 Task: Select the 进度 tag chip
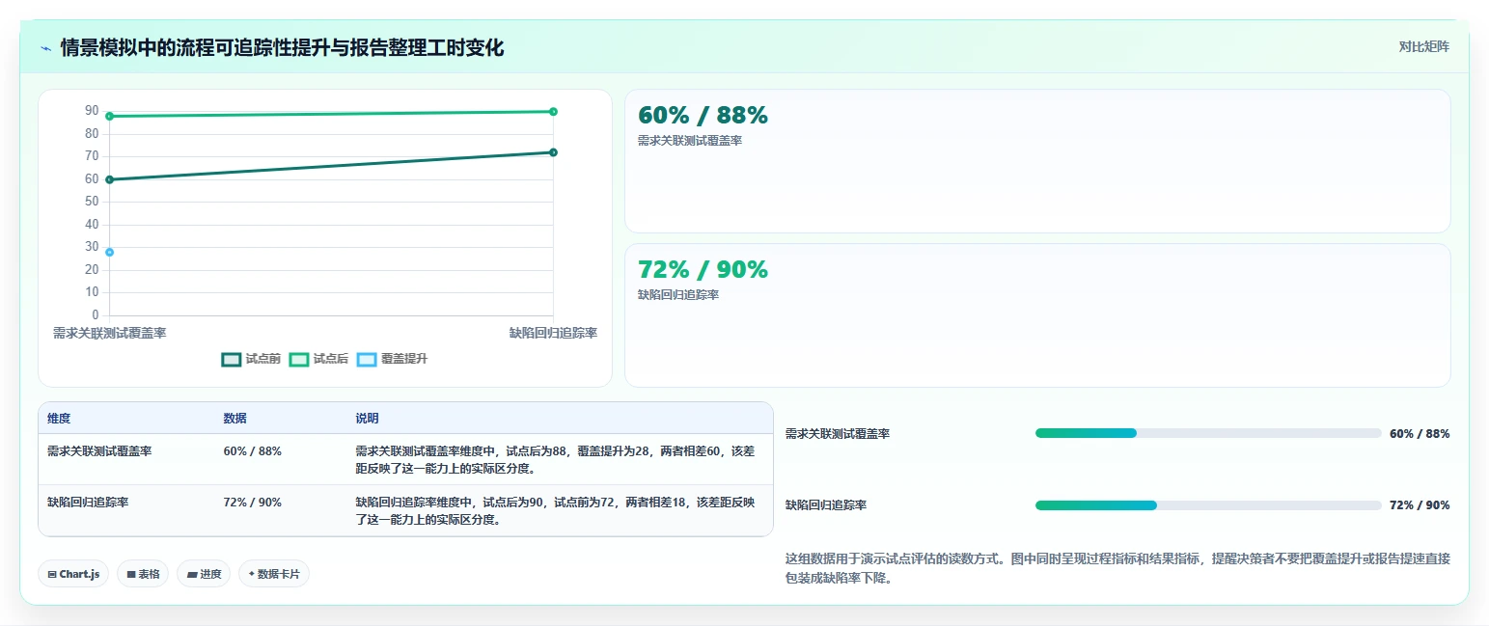click(204, 574)
